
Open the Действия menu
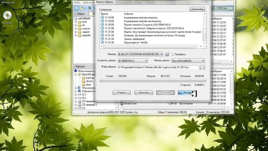pyautogui.click(x=88, y=3)
